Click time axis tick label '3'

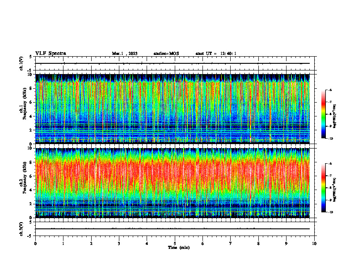(x=119, y=244)
